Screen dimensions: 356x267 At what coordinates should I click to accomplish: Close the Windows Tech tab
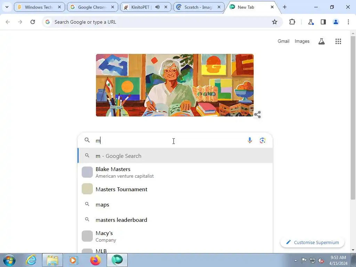click(59, 7)
